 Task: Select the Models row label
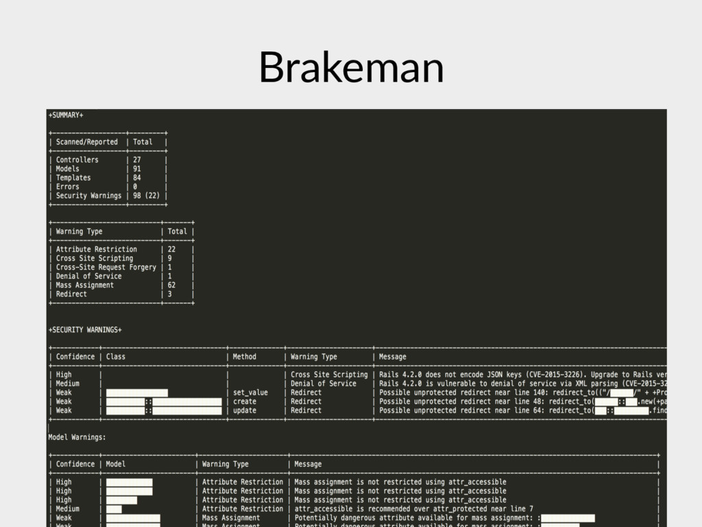pos(68,169)
